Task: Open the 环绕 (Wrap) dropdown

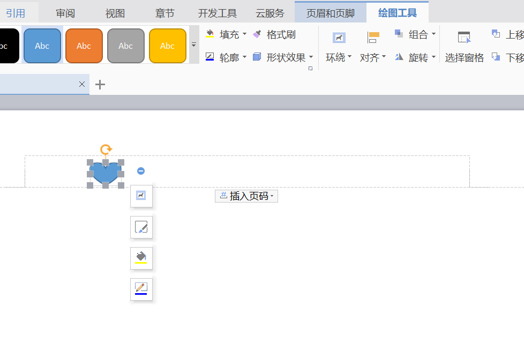Action: (338, 57)
